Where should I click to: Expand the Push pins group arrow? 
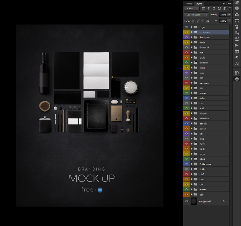point(192,37)
